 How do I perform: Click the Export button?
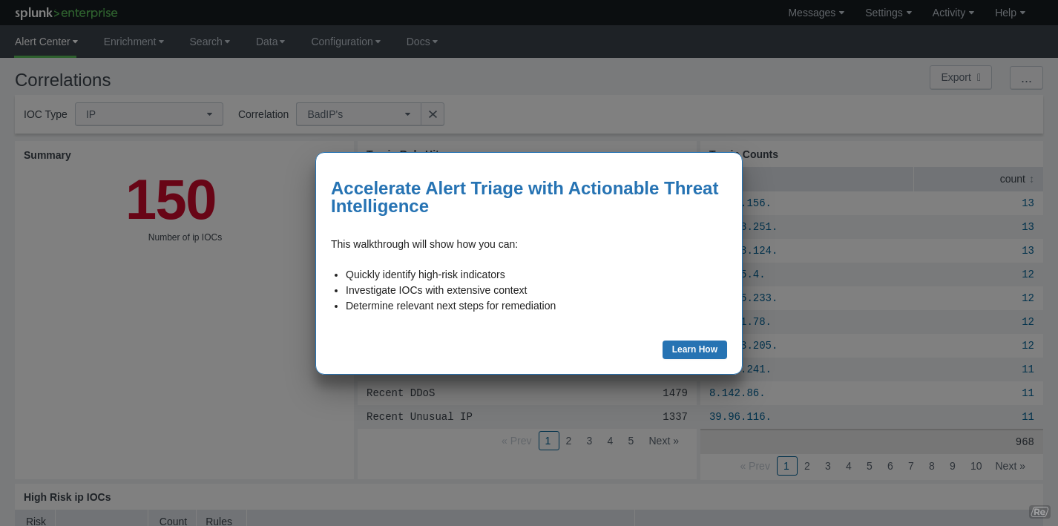coord(960,77)
